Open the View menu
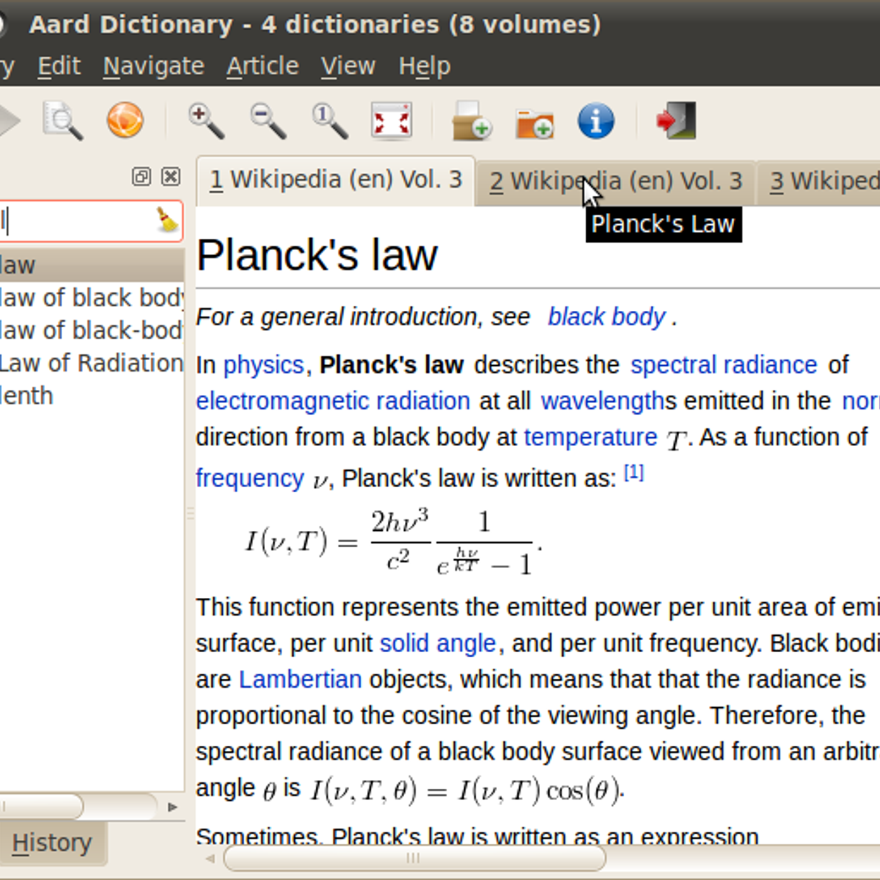880x880 pixels. click(x=348, y=66)
